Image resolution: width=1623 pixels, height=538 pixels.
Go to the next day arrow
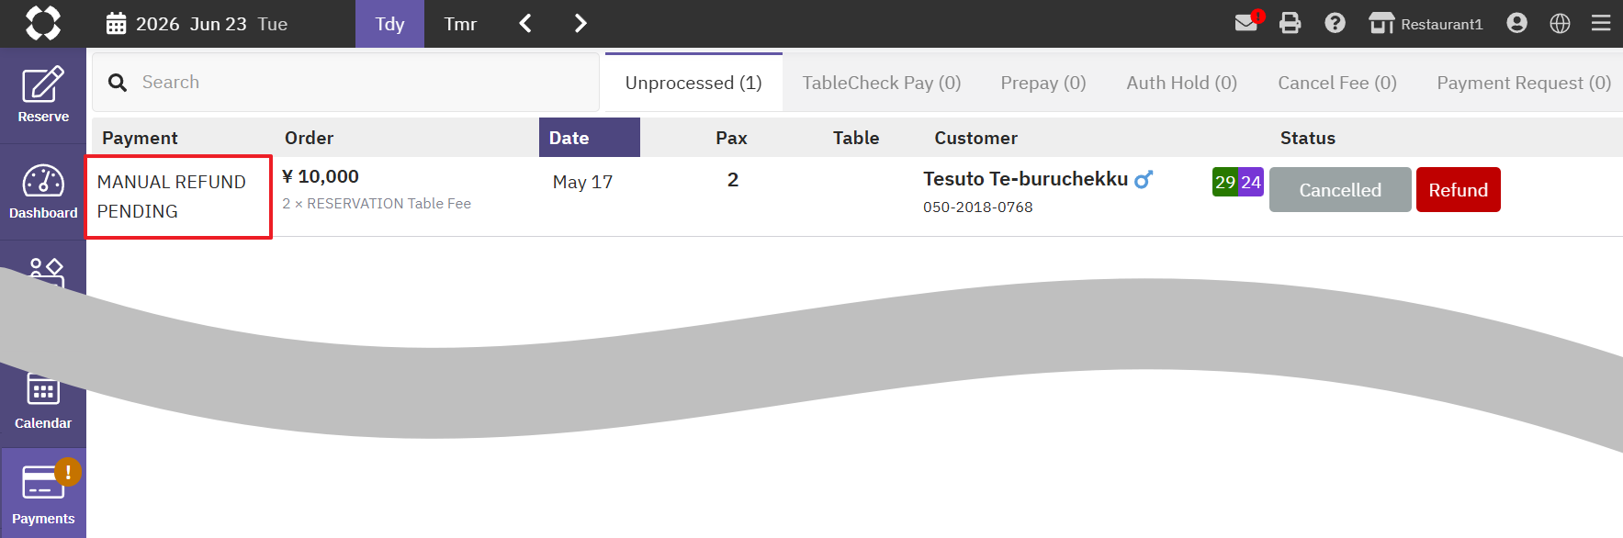click(580, 23)
